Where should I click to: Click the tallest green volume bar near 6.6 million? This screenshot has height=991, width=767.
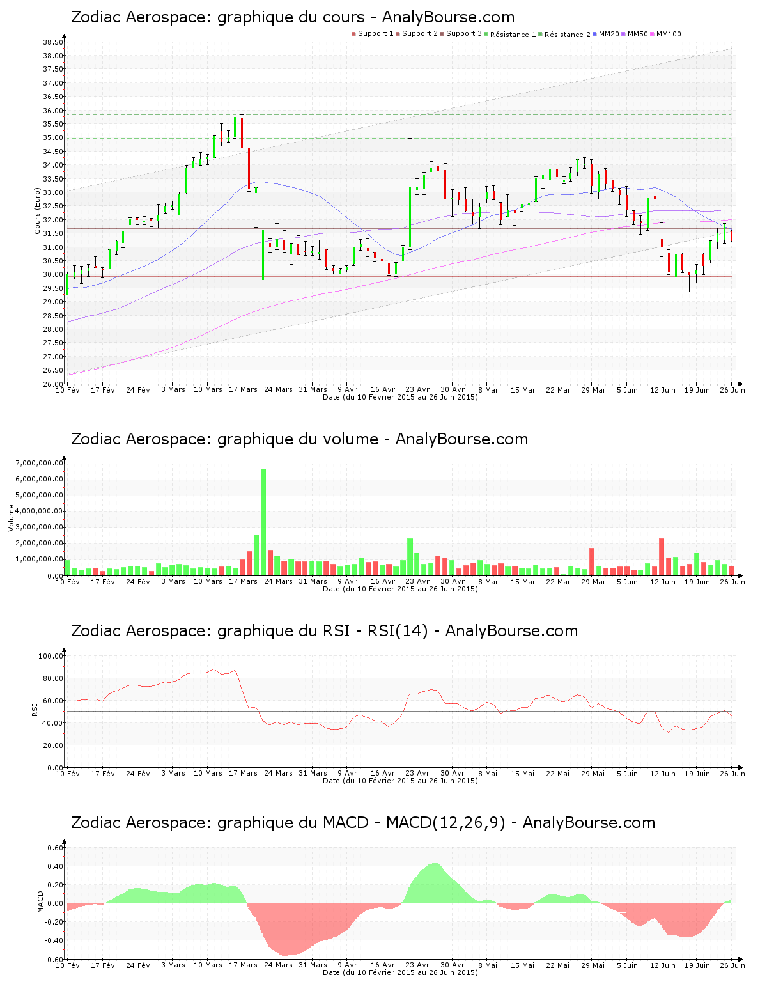click(x=263, y=522)
